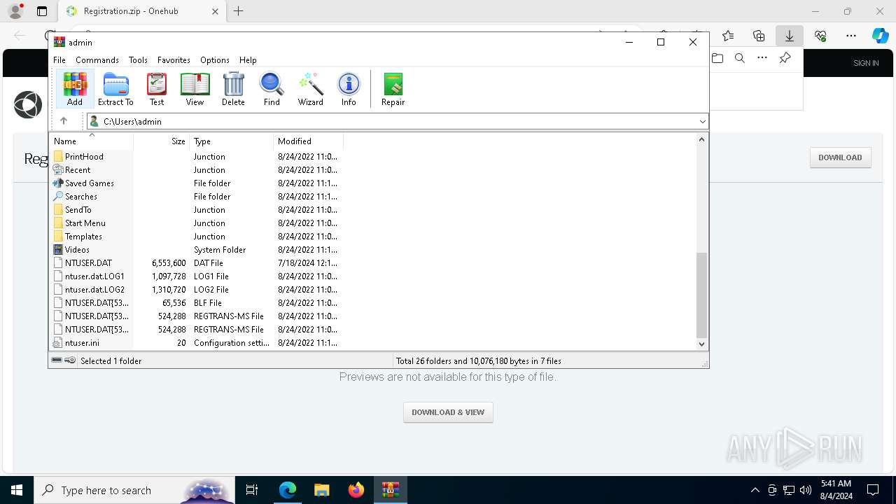Screen dimensions: 896x504
Task: Open the Help menu
Action: pos(248,60)
